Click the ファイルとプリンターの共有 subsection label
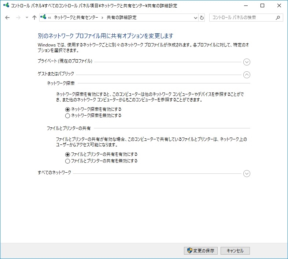This screenshot has height=259, width=288. point(69,128)
